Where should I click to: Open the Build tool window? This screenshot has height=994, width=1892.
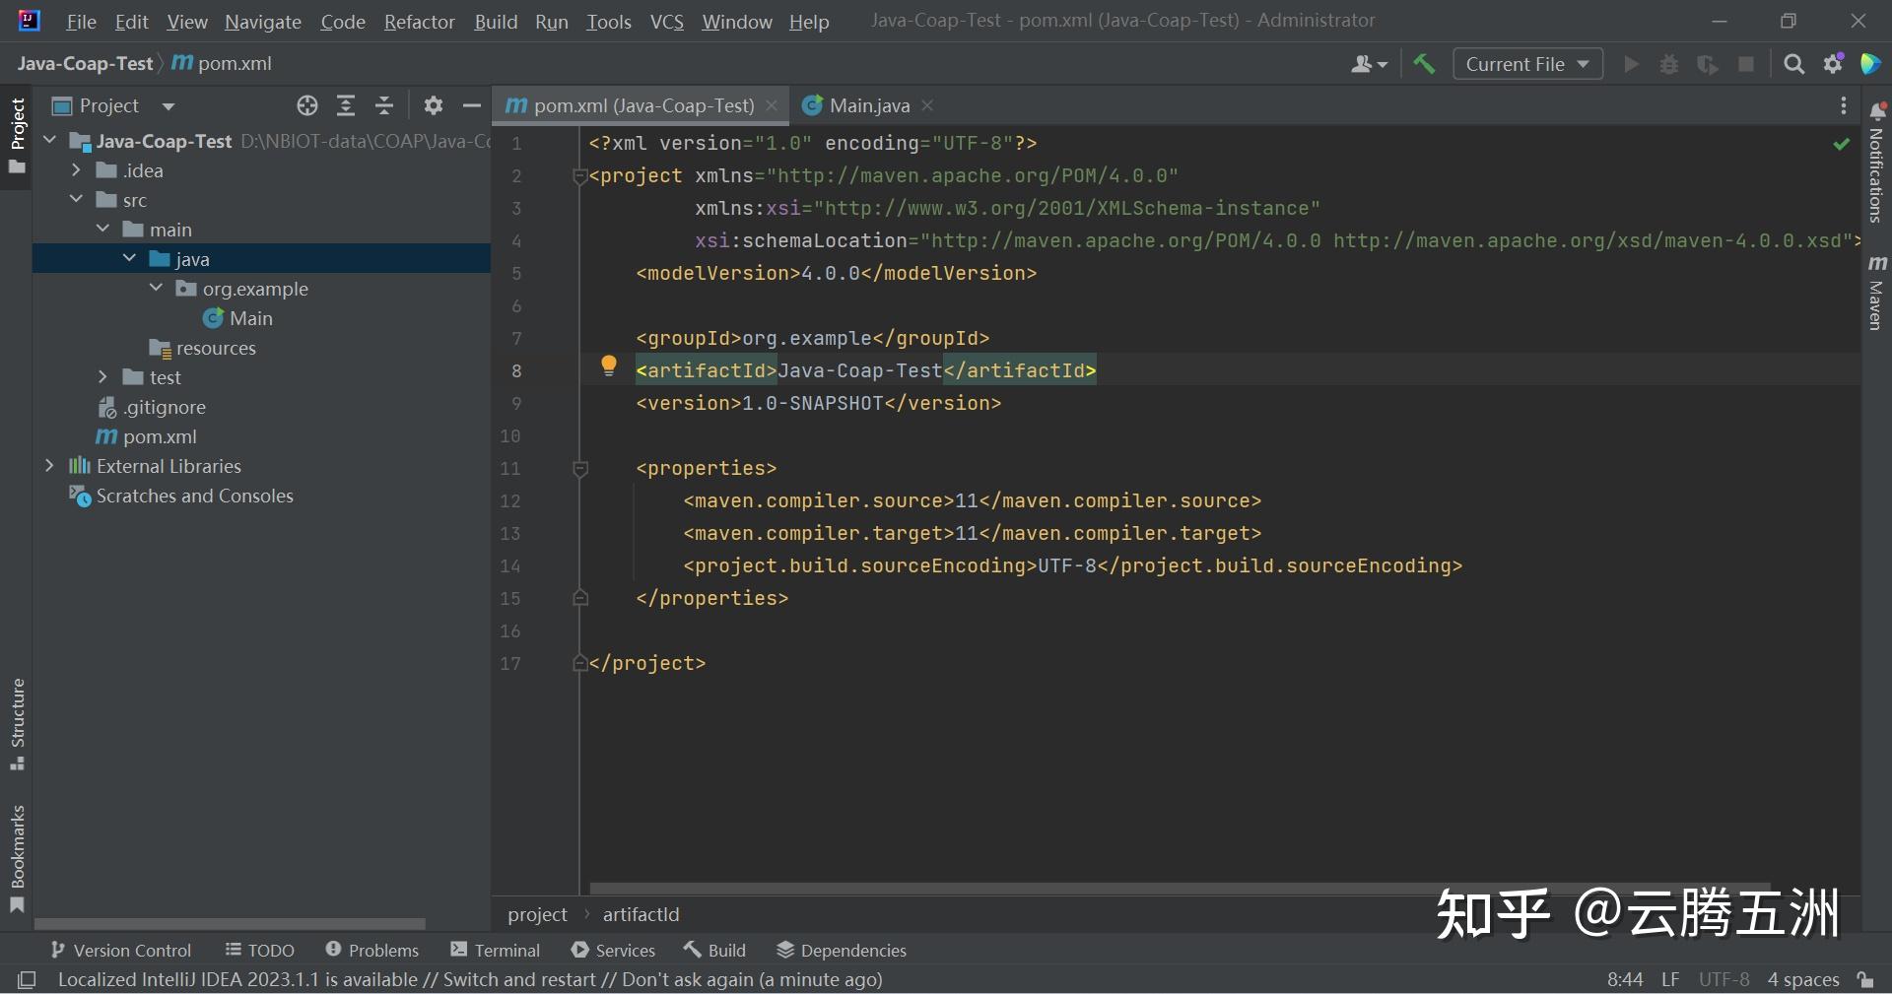[714, 951]
